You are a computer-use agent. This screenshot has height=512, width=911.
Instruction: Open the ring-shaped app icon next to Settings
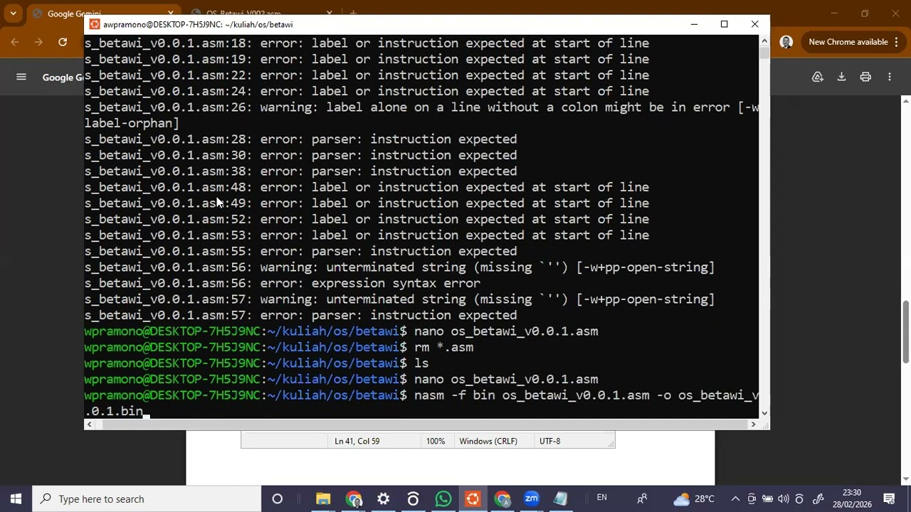pyautogui.click(x=413, y=498)
